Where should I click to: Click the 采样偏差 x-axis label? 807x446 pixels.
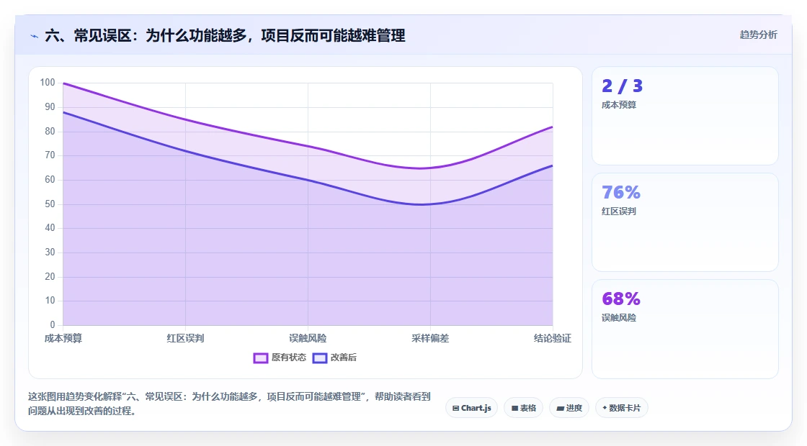pos(430,338)
